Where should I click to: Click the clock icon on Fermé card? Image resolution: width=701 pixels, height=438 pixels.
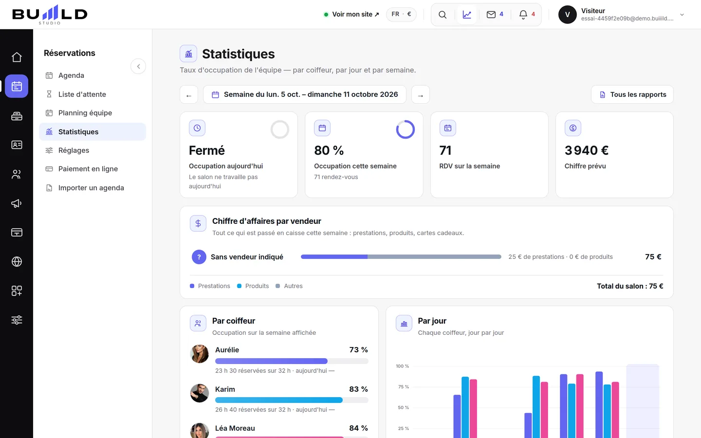pos(197,128)
